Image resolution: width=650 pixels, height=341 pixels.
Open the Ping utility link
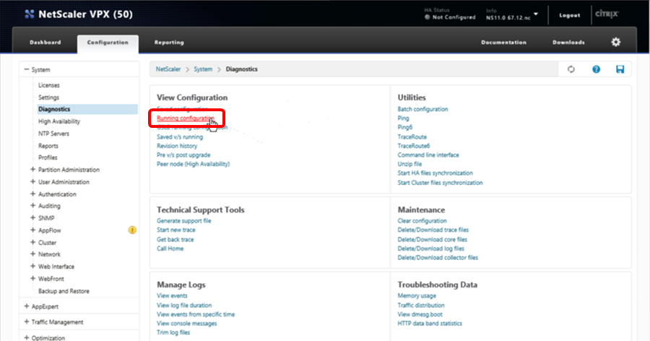[403, 118]
